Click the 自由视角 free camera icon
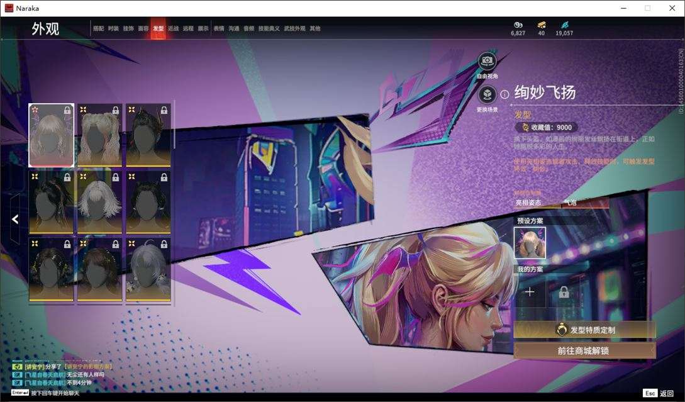 point(487,61)
